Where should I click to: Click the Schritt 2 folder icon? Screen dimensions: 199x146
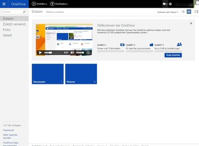pos(151,45)
